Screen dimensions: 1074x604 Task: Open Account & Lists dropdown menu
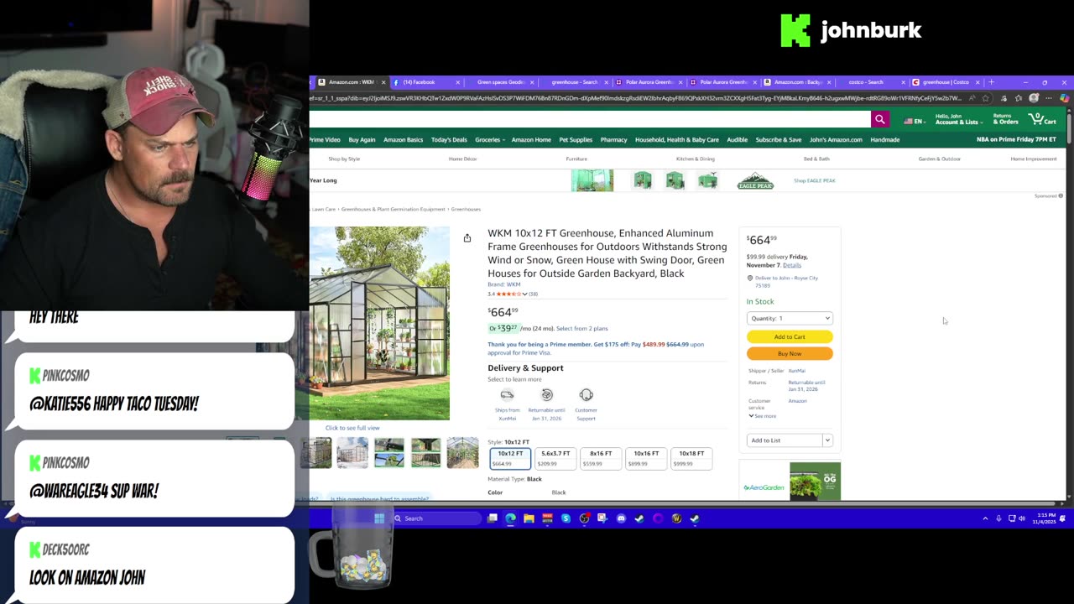tap(957, 119)
